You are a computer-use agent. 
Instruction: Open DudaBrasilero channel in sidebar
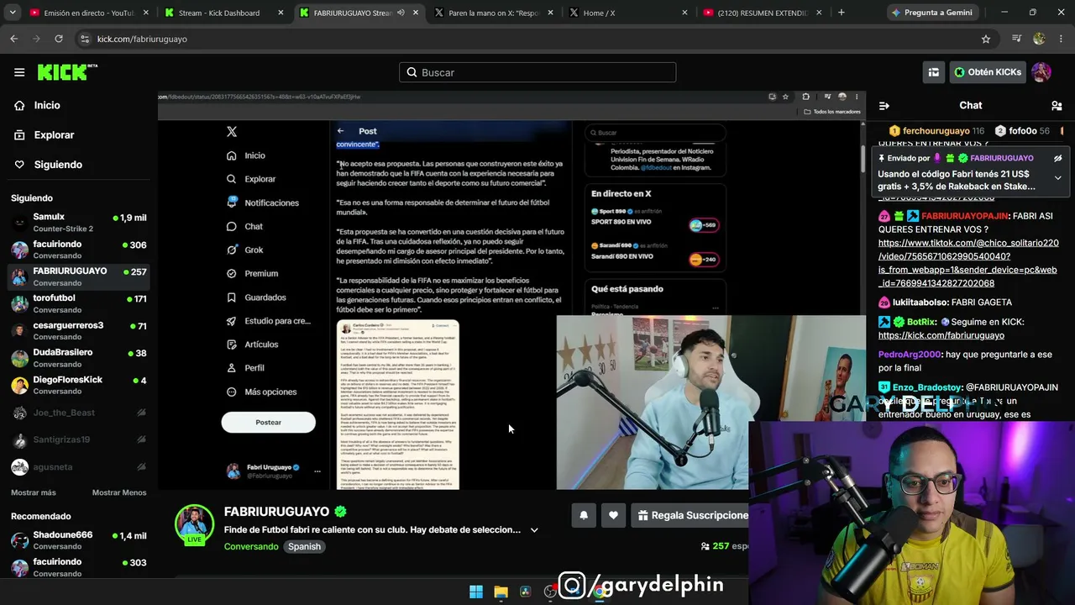coord(79,358)
